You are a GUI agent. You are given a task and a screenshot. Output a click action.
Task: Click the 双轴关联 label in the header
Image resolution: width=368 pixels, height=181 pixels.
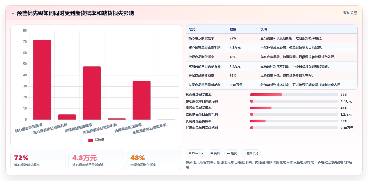tap(350, 13)
